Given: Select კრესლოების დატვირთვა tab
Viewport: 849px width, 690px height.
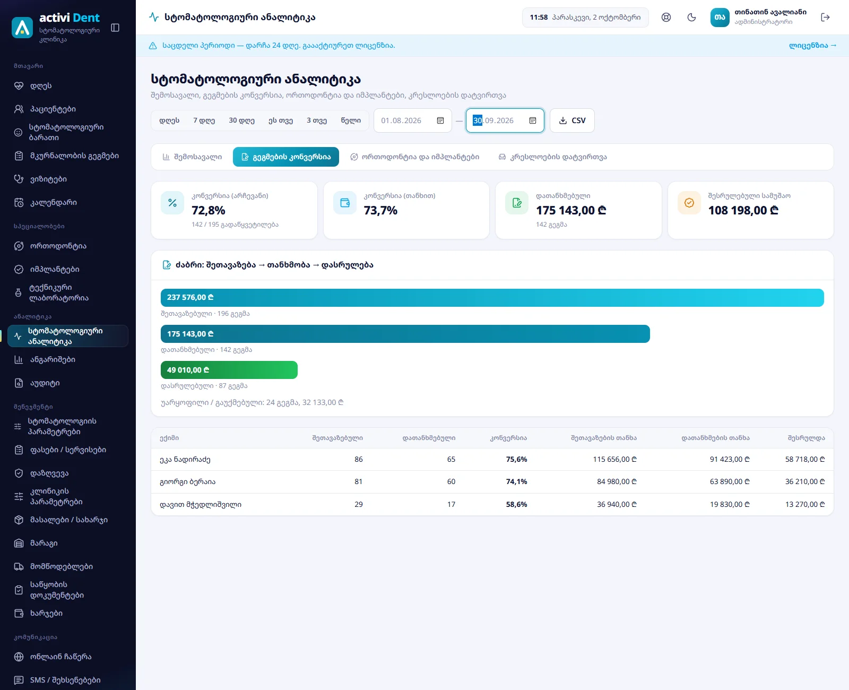Looking at the screenshot, I should (x=552, y=157).
